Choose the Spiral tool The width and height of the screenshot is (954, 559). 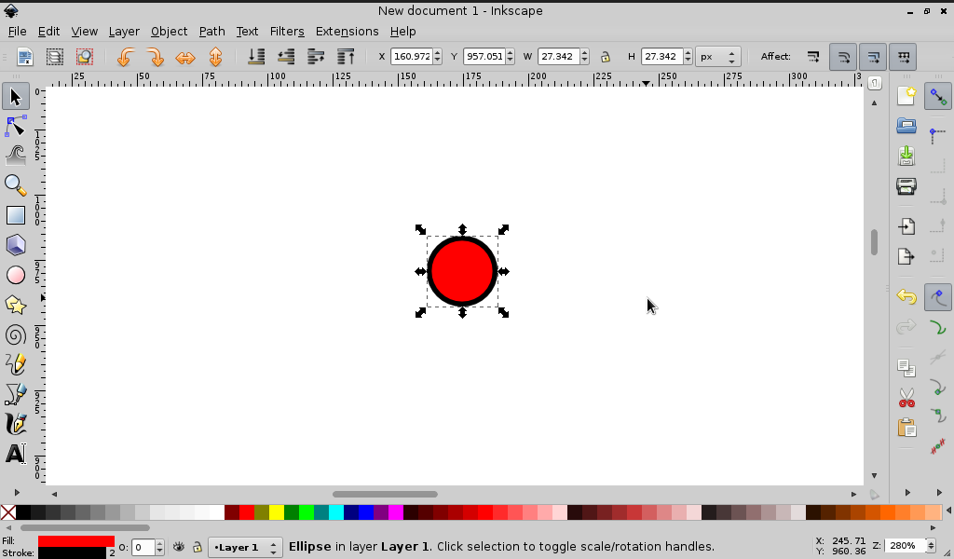click(x=15, y=334)
